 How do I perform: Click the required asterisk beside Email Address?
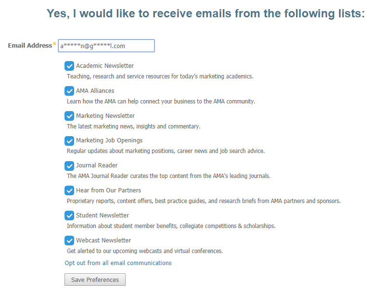[54, 43]
